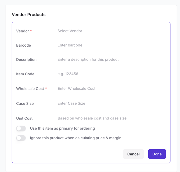Viewport: 180px width, 172px height.
Task: Toggle ignore product for price & margin
Action: [21, 138]
